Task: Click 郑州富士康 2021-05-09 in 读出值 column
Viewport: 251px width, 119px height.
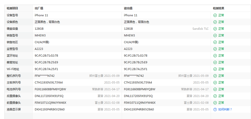Action: pyautogui.click(x=193, y=76)
